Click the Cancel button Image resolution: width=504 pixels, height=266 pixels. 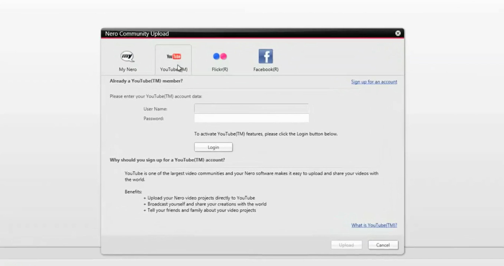[383, 245]
